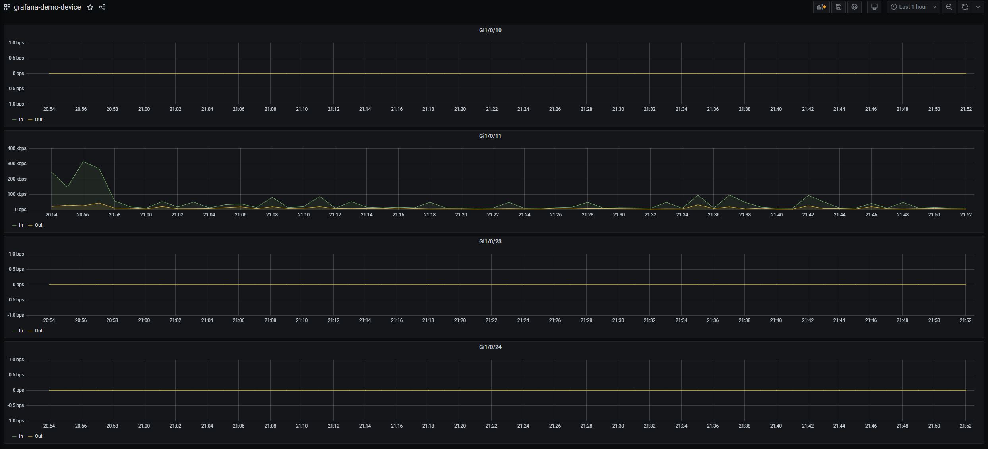Screen dimensions: 988x449
Task: Open Gi1/0/24 panel title menu
Action: click(x=490, y=347)
